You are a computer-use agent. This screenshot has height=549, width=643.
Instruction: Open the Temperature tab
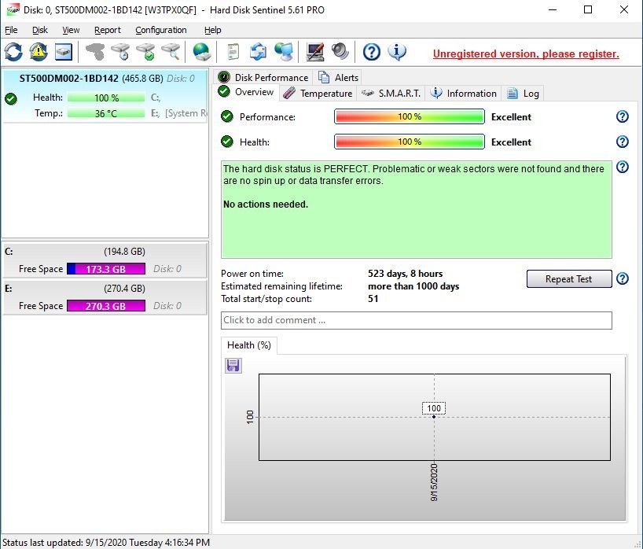(318, 93)
